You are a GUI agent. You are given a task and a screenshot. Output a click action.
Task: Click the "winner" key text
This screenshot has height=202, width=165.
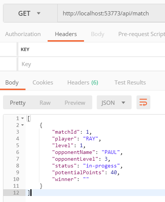(64, 179)
